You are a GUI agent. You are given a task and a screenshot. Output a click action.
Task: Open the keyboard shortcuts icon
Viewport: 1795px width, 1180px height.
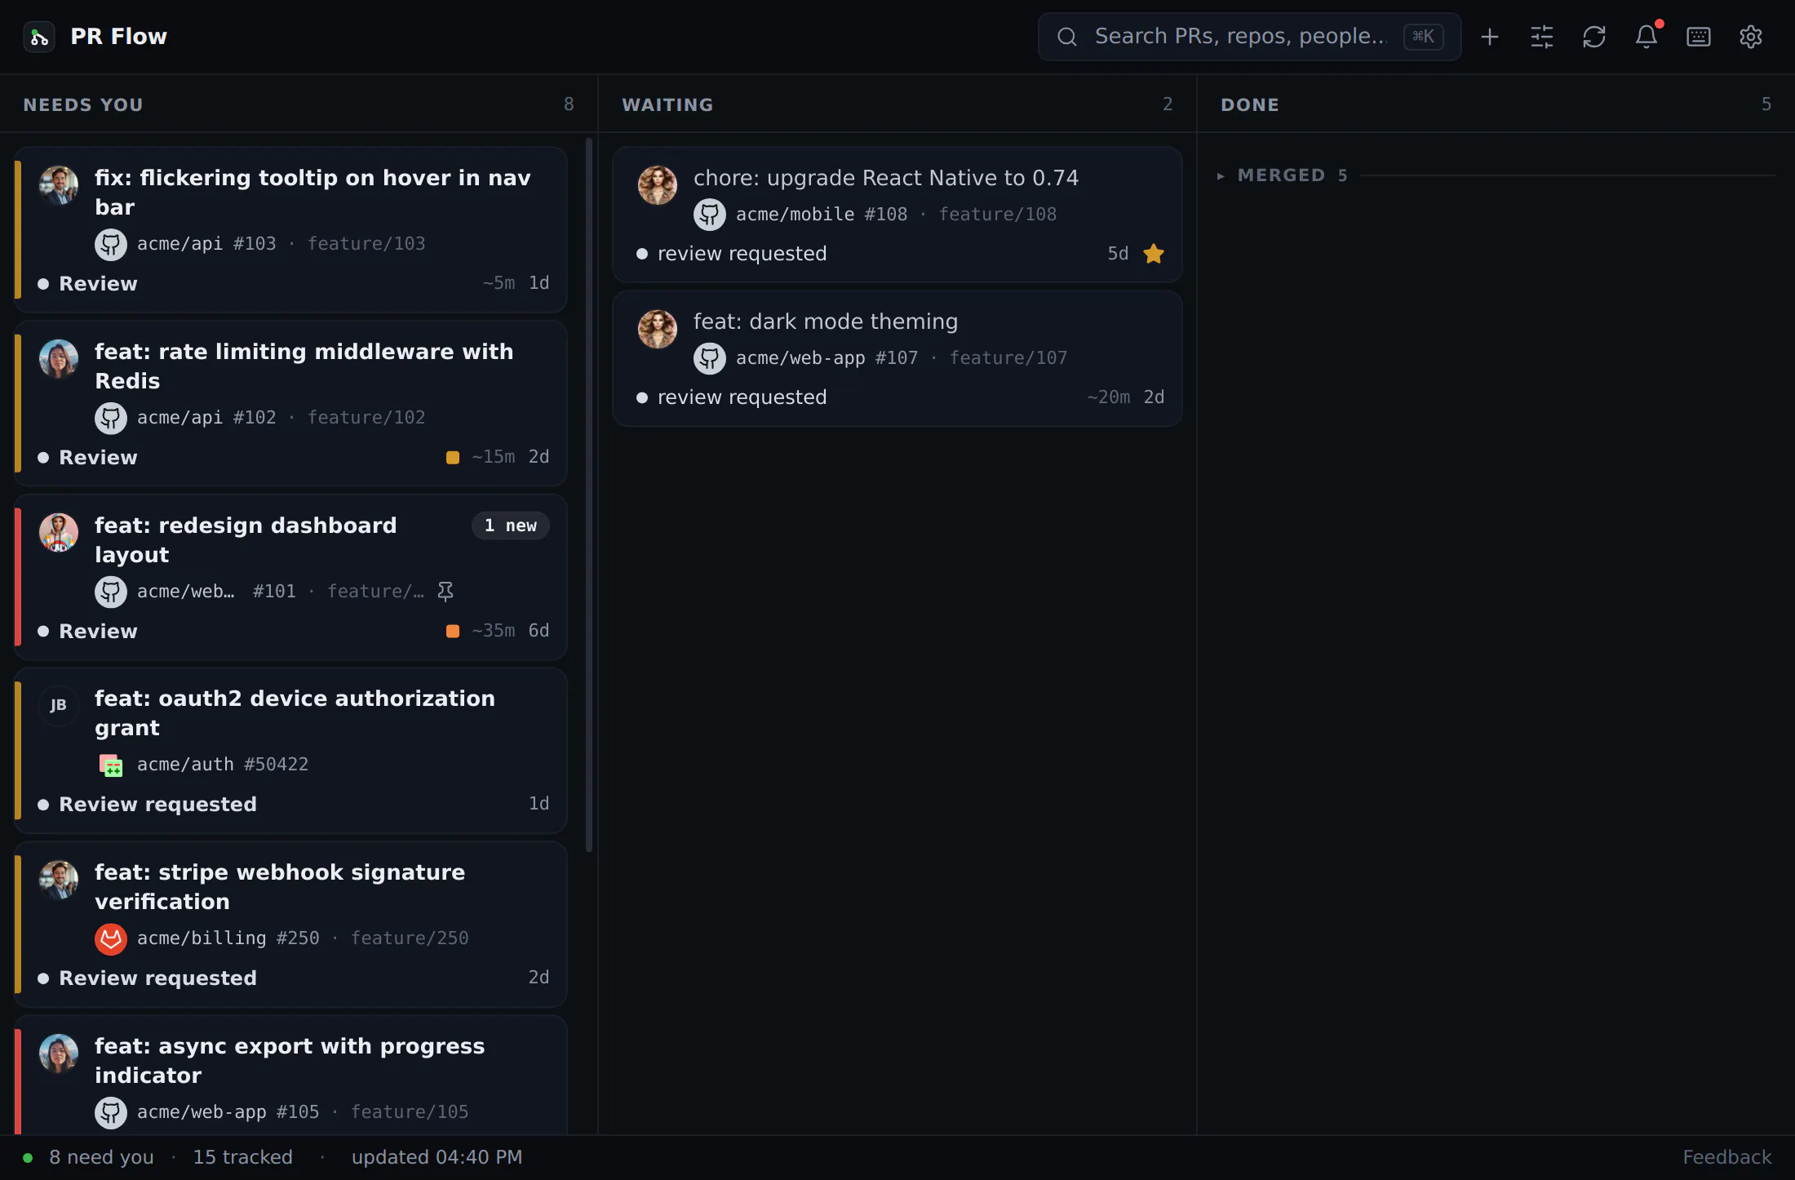click(x=1699, y=37)
